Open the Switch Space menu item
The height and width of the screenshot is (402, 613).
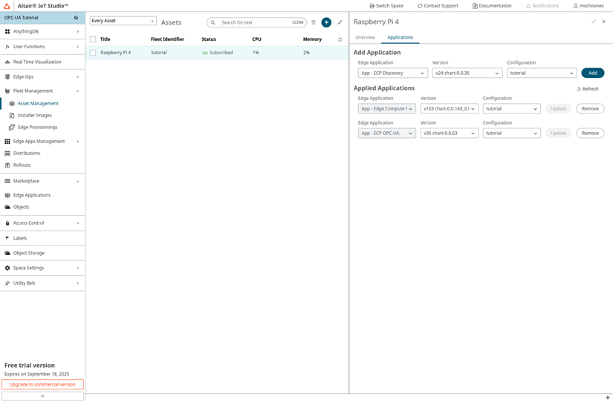pos(386,6)
